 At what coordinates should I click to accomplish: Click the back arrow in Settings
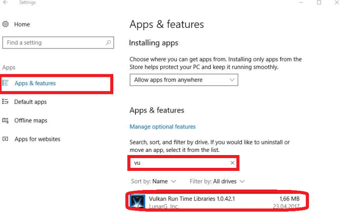coord(6,3)
